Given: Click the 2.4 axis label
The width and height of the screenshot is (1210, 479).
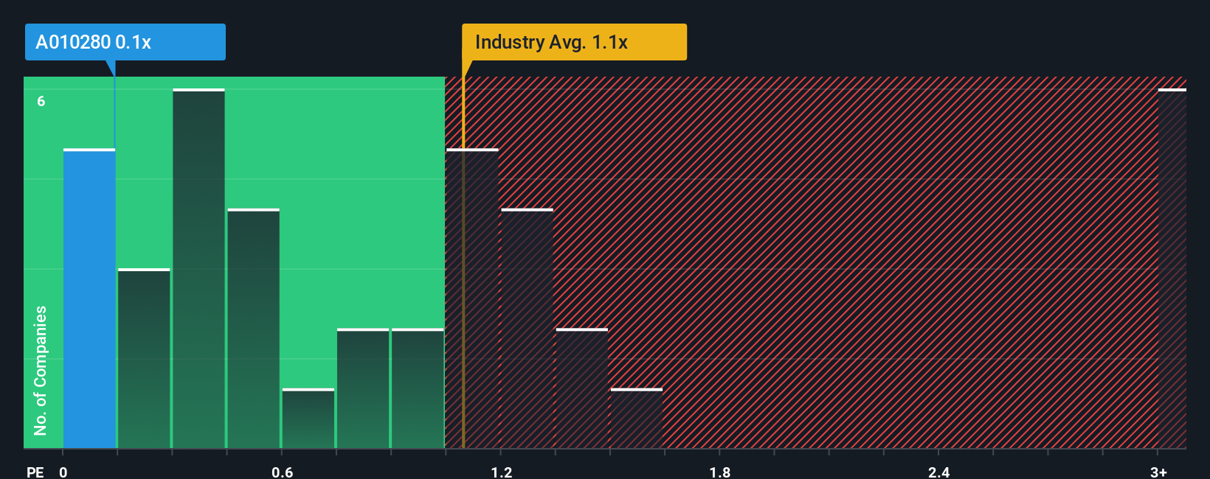Looking at the screenshot, I should tap(938, 472).
